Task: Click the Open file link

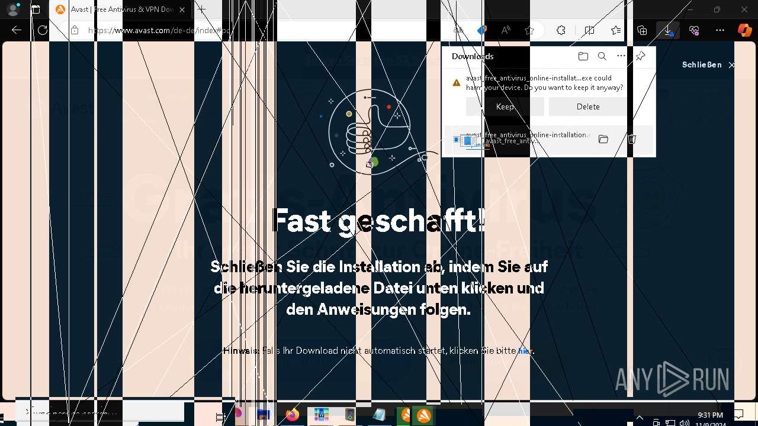Action: coord(478,145)
